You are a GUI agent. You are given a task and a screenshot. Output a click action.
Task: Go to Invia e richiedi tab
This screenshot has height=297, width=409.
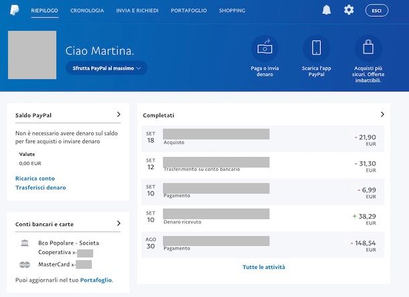click(x=137, y=11)
